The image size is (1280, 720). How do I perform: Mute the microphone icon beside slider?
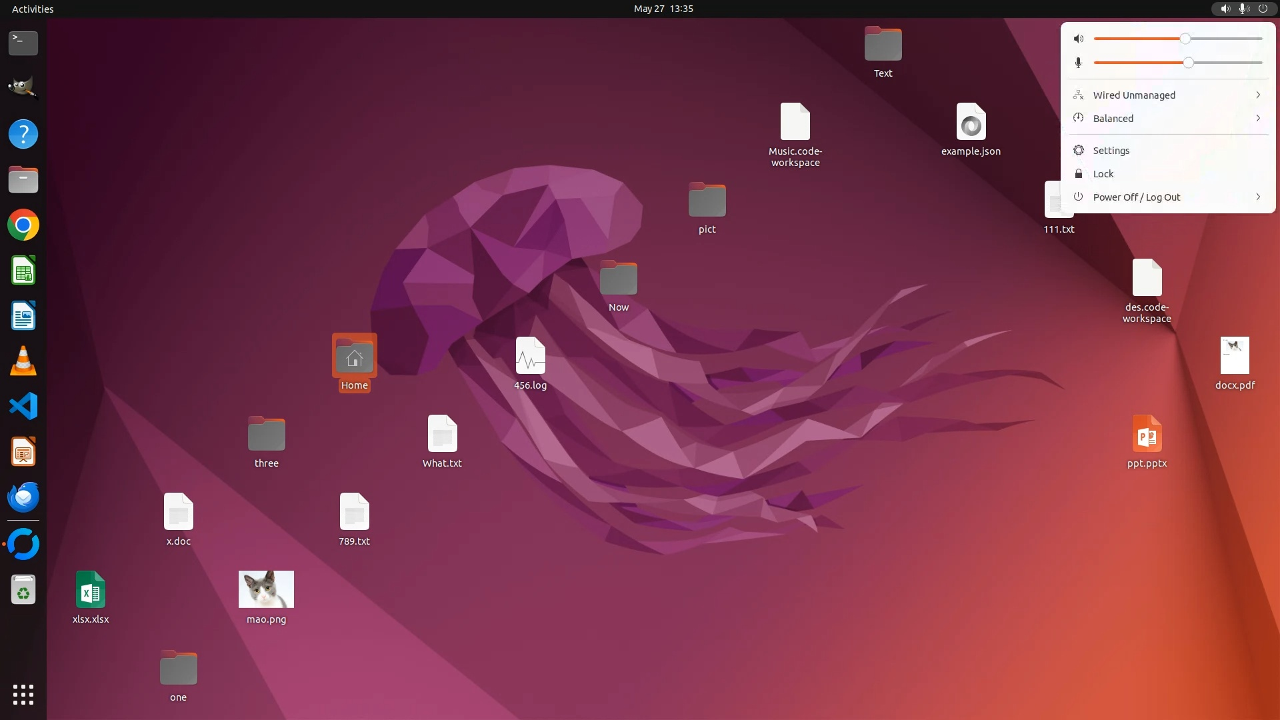pos(1079,63)
